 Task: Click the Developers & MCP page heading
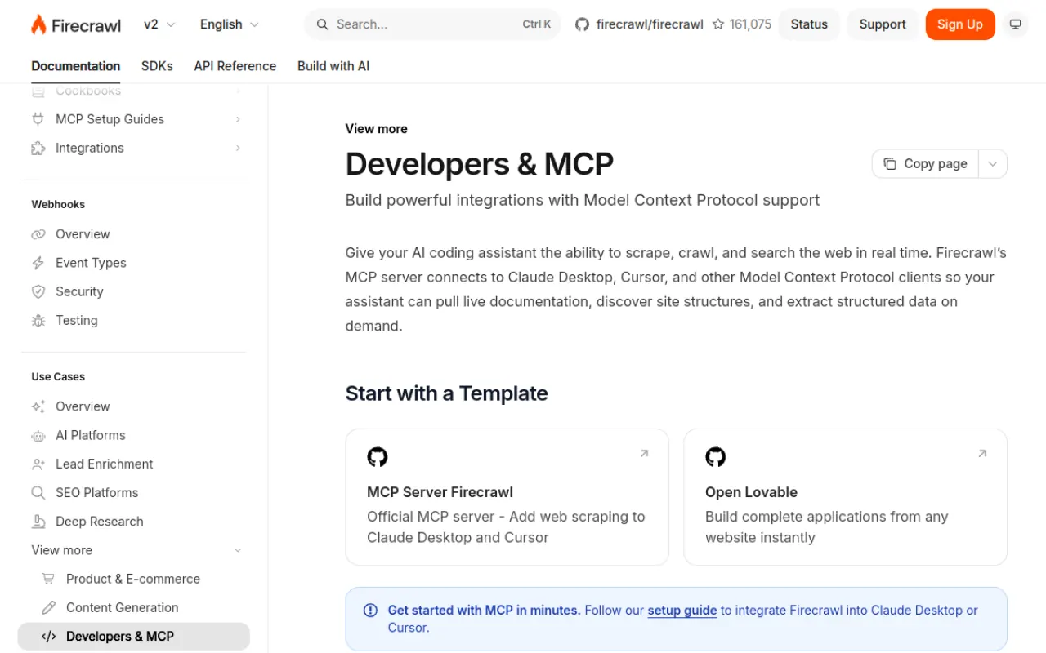(480, 164)
